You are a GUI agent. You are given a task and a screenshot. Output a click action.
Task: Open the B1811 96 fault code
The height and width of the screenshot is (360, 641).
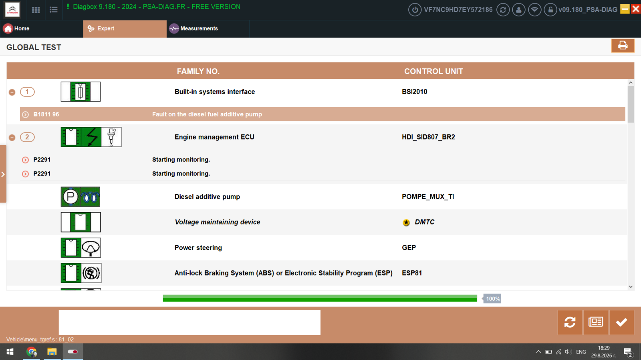point(46,114)
